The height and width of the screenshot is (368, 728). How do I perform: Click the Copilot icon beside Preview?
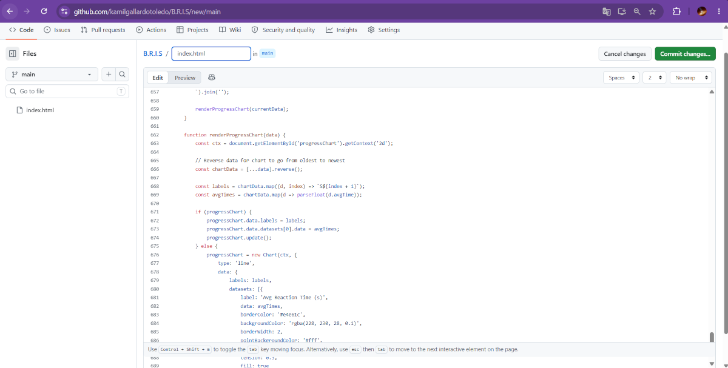pyautogui.click(x=212, y=78)
